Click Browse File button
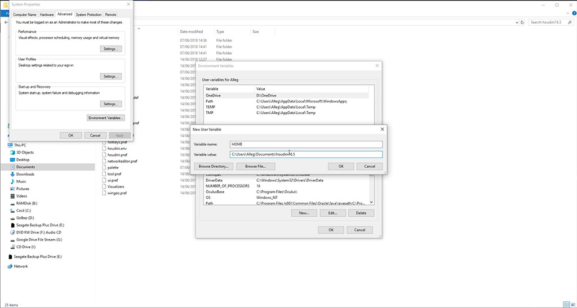Image resolution: width=577 pixels, height=308 pixels. coord(255,166)
